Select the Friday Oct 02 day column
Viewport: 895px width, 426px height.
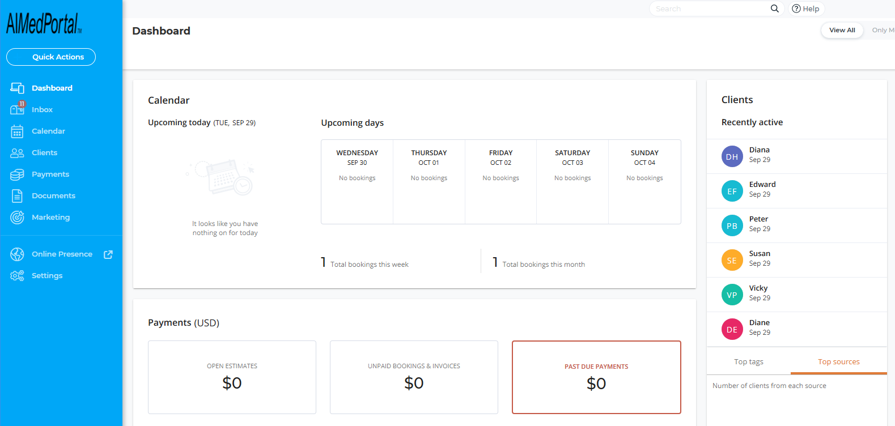(x=500, y=182)
